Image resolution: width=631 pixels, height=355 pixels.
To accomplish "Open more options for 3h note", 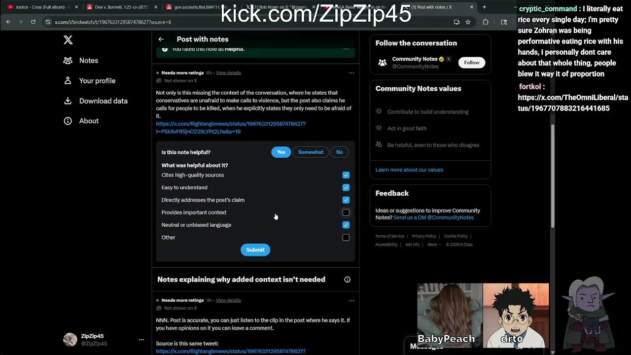I will pos(351,300).
